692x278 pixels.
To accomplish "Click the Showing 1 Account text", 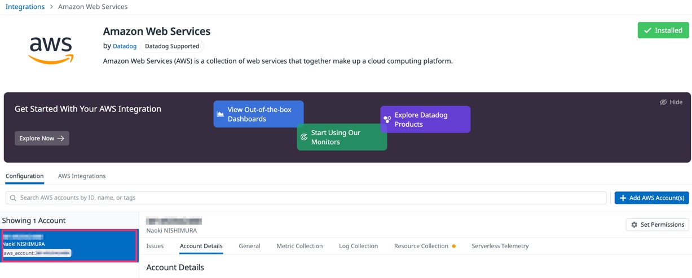I will [x=34, y=221].
